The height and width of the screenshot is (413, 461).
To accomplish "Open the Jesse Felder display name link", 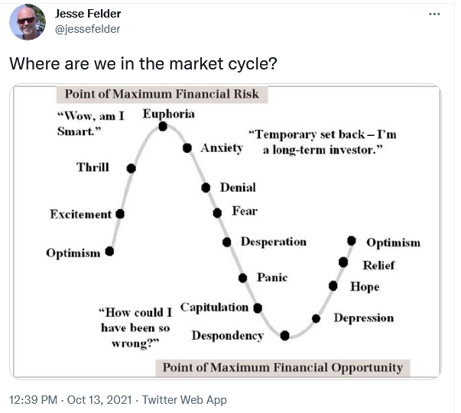I will pos(88,14).
